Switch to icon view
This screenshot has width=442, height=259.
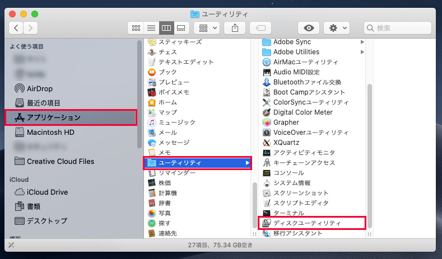(136, 28)
